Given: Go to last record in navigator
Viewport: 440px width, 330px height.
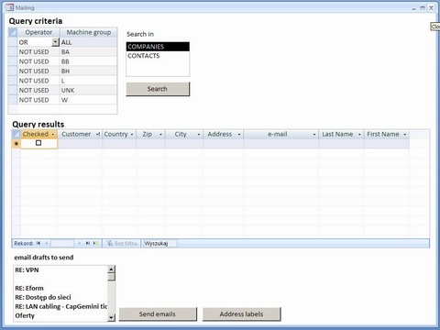Looking at the screenshot, I should click(x=88, y=243).
